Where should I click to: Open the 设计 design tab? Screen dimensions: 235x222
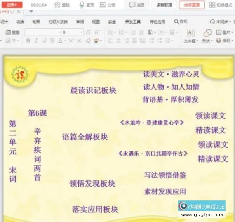pos(4,22)
